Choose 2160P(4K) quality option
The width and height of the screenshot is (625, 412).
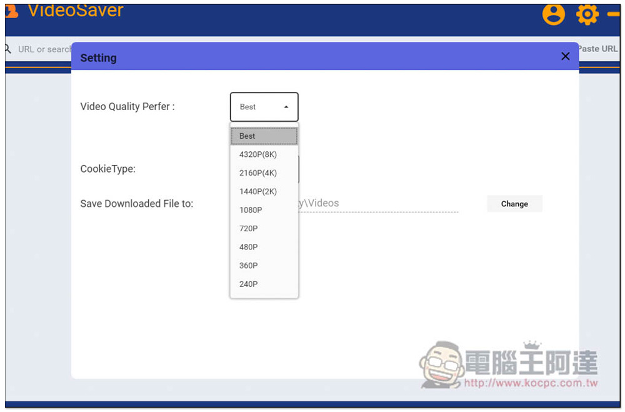pos(264,173)
